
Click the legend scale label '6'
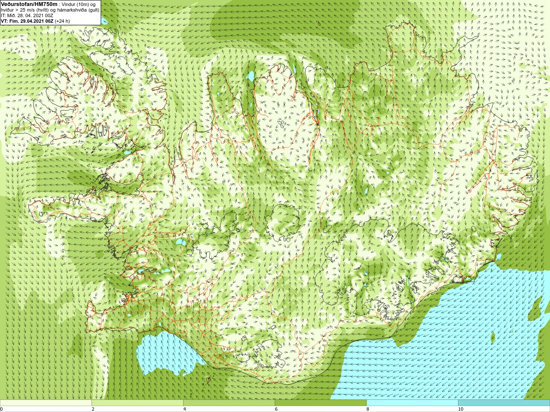[276, 409]
